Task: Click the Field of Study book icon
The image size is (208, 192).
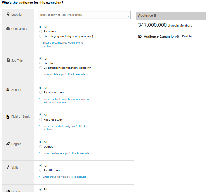Action: pos(8,117)
